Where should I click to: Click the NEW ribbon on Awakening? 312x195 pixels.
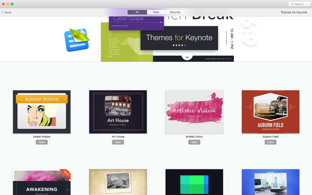tap(66, 173)
